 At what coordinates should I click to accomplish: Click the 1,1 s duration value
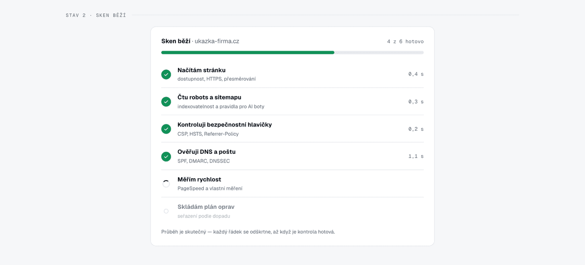[x=416, y=156]
